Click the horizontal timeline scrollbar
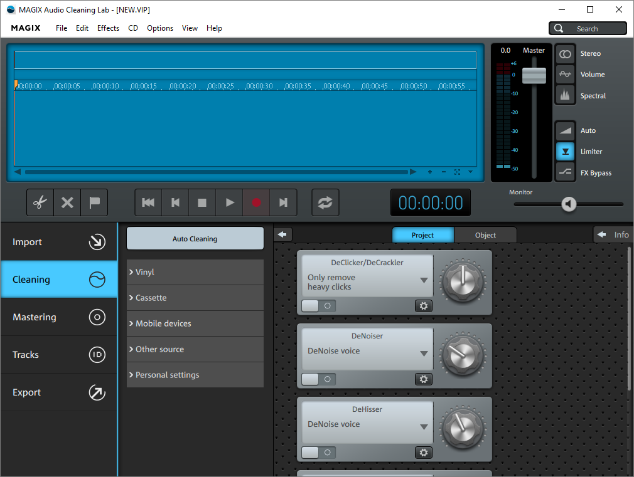This screenshot has height=477, width=634. [217, 172]
